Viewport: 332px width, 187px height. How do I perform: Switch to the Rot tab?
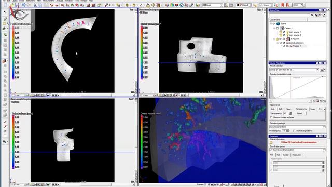click(278, 155)
